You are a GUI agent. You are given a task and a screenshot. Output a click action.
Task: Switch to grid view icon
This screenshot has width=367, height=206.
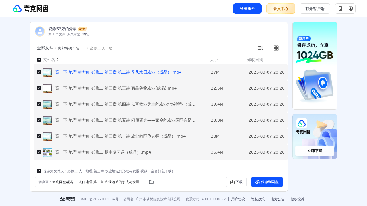point(276,48)
